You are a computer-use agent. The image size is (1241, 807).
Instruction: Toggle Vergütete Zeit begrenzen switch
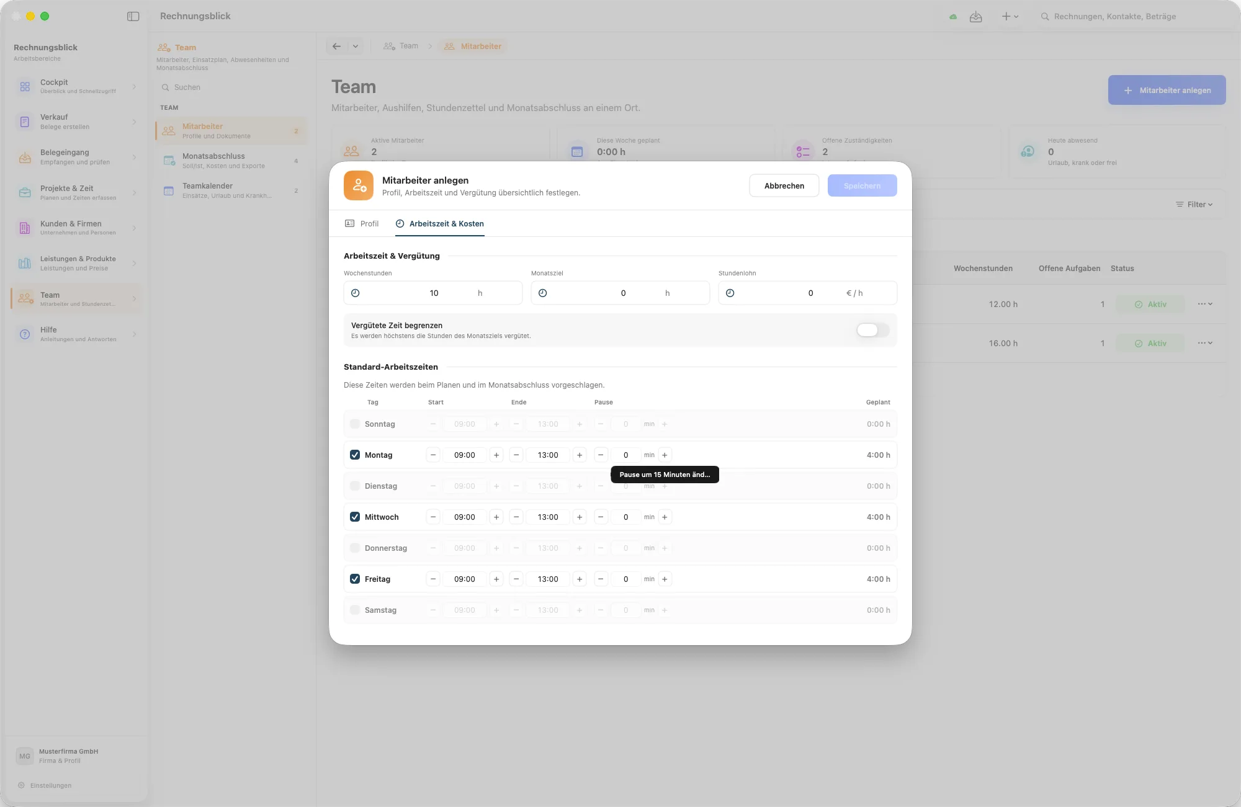click(872, 330)
